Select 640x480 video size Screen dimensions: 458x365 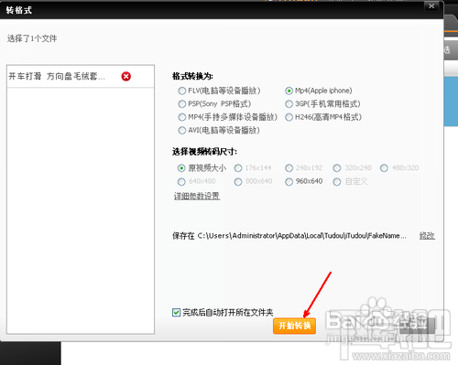[x=181, y=182]
